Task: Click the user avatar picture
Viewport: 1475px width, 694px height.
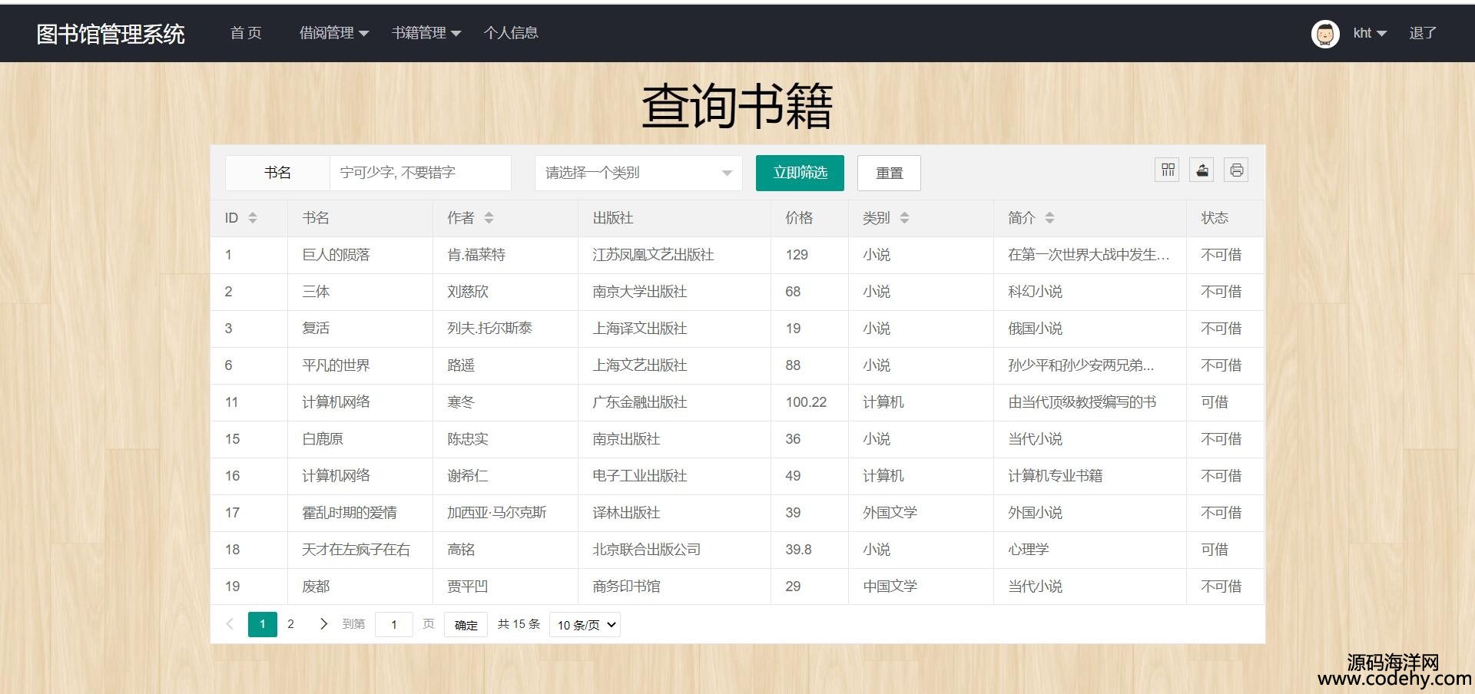Action: (x=1325, y=34)
